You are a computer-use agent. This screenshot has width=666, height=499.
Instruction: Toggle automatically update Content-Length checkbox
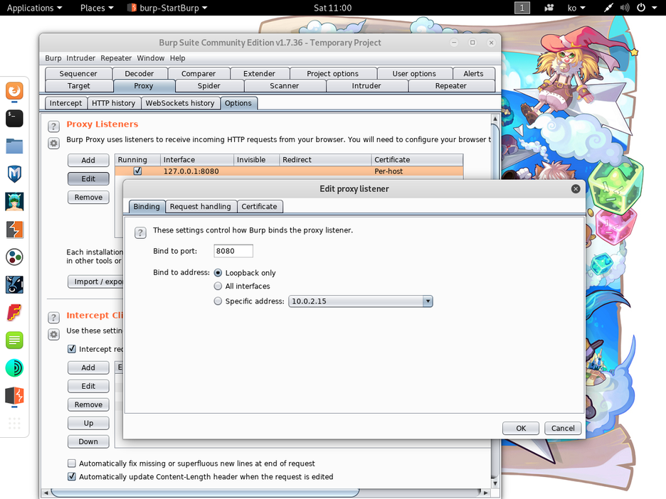pyautogui.click(x=72, y=476)
